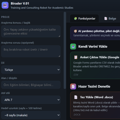Select the Anket Çıktısı Yükle card

point(95,66)
